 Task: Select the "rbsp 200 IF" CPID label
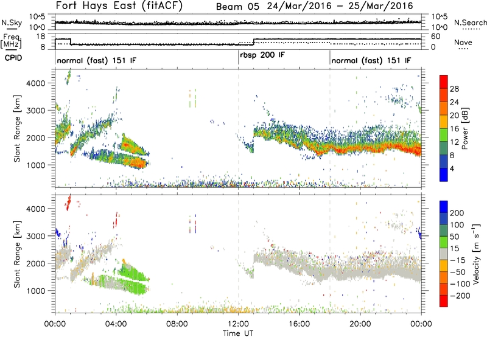pos(262,55)
